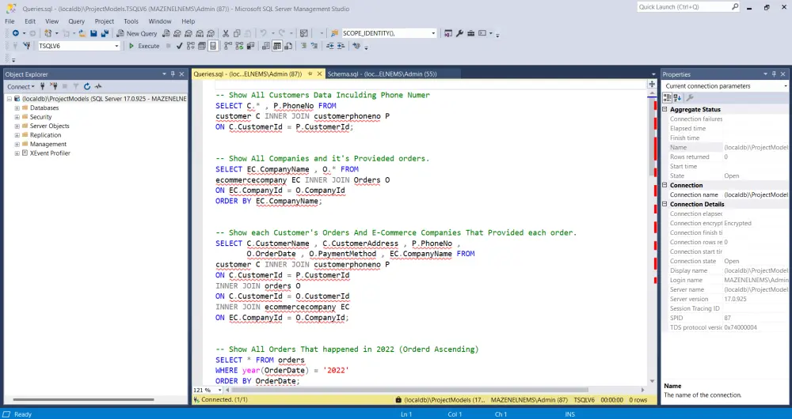Viewport: 792px width, 419px height.
Task: Click the Cut scissors icon
Action: click(226, 34)
